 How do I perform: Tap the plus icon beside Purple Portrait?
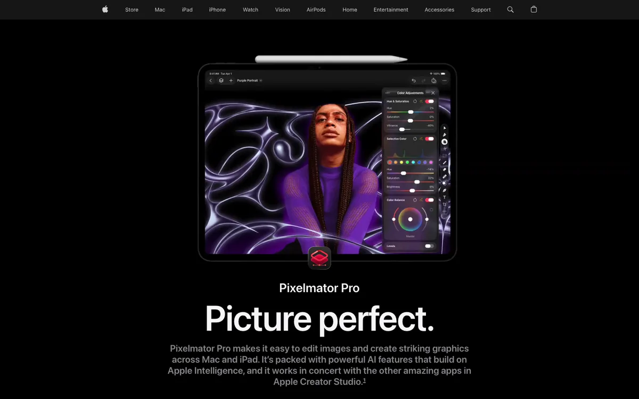(x=231, y=80)
